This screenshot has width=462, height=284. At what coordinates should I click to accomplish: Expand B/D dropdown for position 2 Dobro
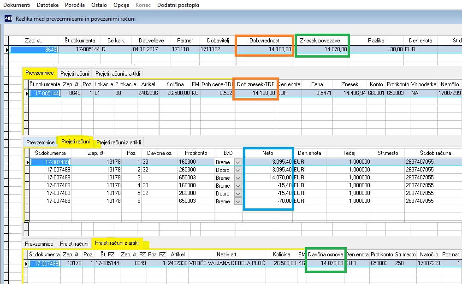coord(238,170)
